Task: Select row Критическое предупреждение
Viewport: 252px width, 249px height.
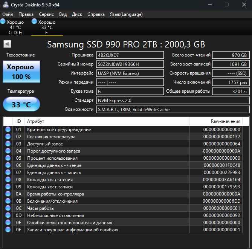Action: (123, 130)
